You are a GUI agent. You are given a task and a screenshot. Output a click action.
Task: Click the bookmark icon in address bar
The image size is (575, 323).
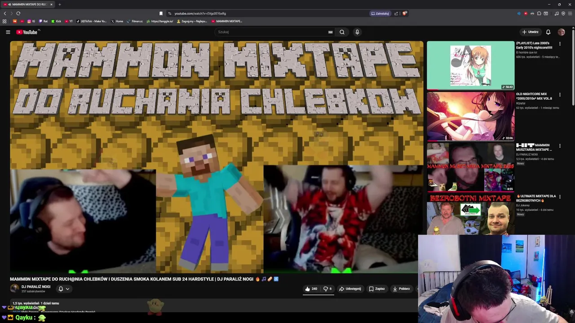tap(161, 13)
